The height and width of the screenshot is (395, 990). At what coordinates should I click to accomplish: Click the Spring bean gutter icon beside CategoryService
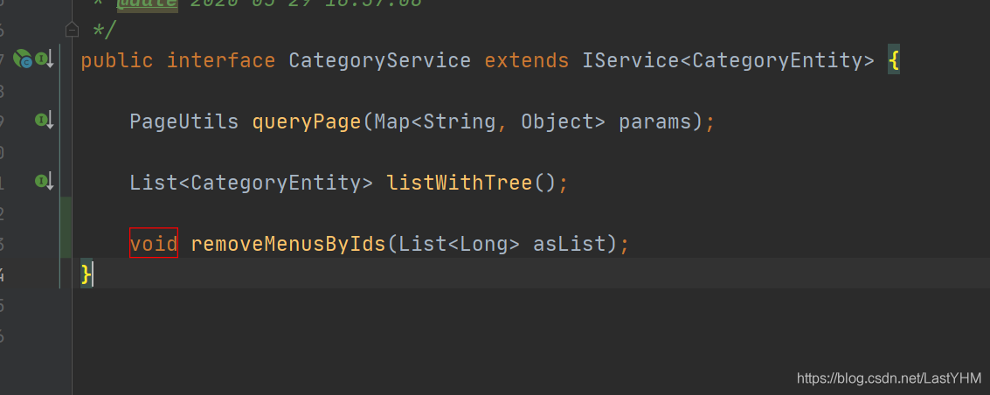(x=23, y=59)
